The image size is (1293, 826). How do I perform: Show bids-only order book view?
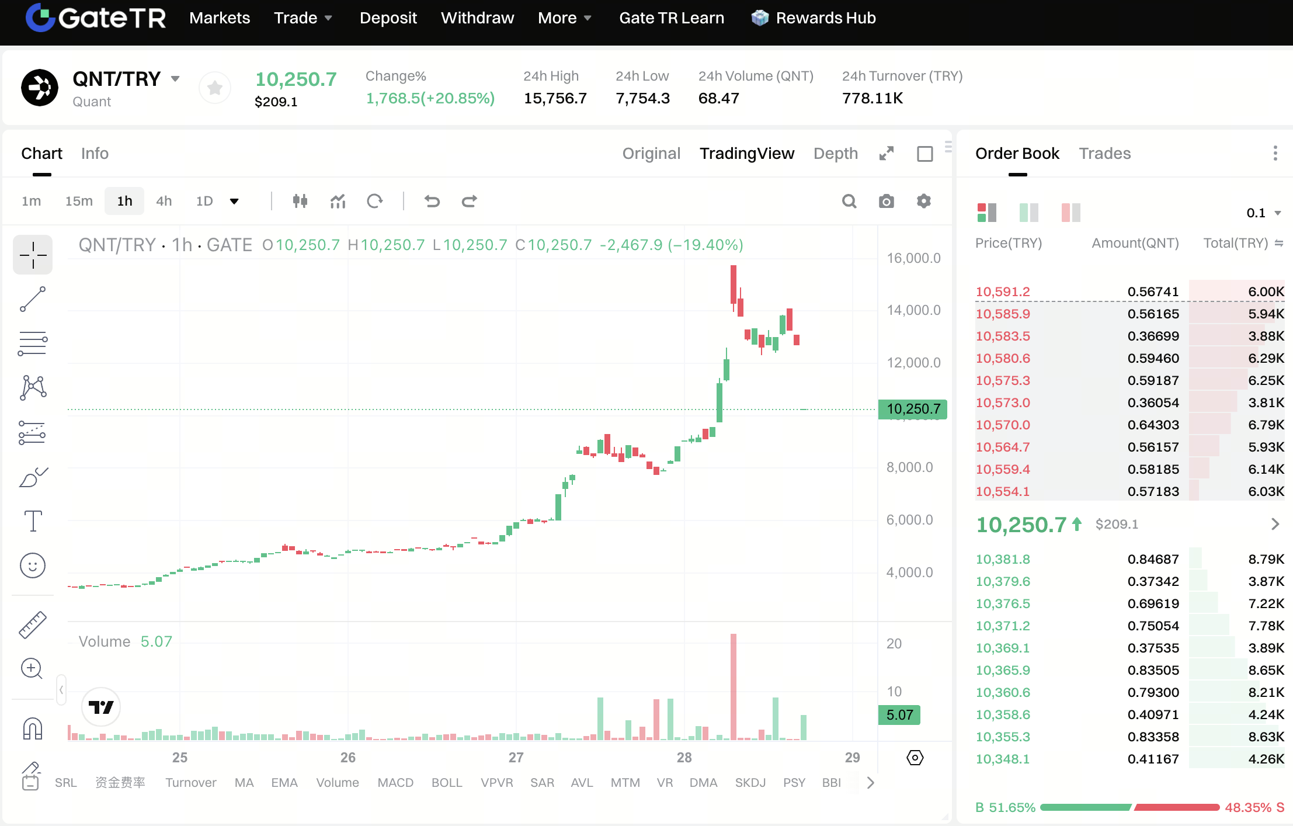[1029, 213]
